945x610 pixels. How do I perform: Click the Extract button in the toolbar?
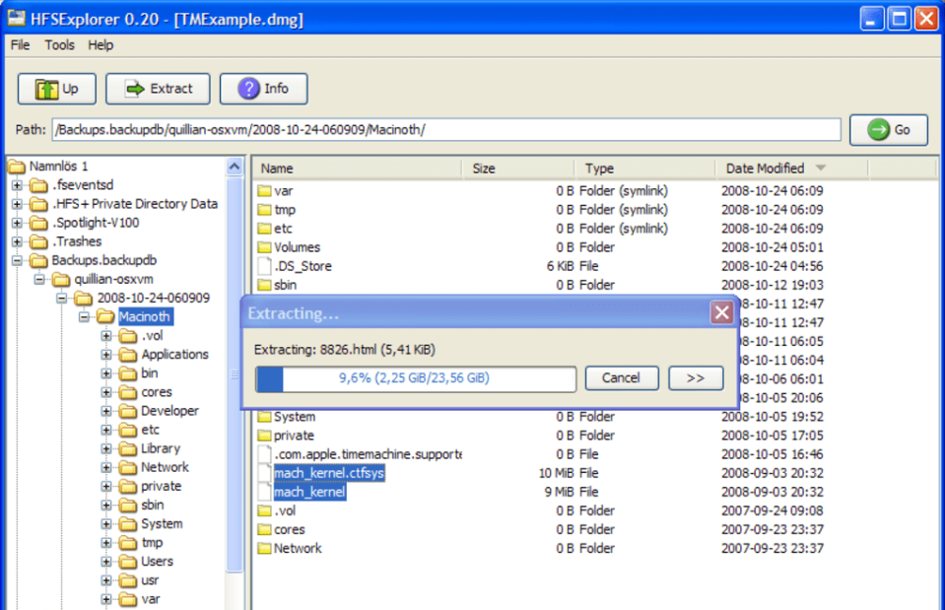(x=158, y=90)
